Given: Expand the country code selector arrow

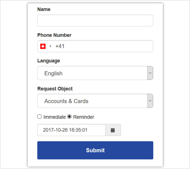Looking at the screenshot, I should coord(50,46).
